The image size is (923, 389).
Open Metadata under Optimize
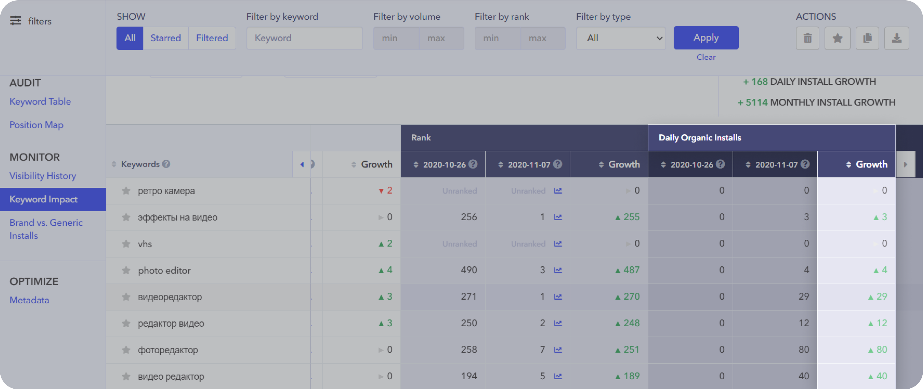tap(29, 300)
